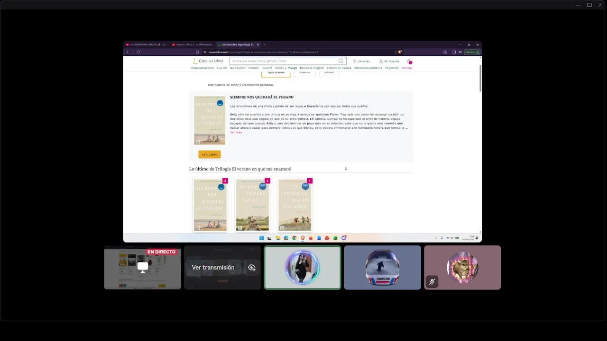Click the browser bookmark icon
This screenshot has height=341, width=607.
coord(197,52)
